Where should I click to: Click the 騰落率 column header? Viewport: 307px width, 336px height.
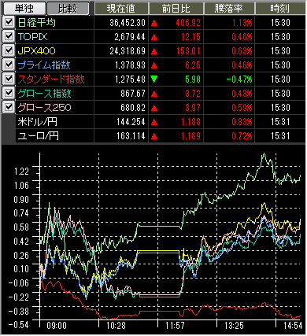coord(229,9)
